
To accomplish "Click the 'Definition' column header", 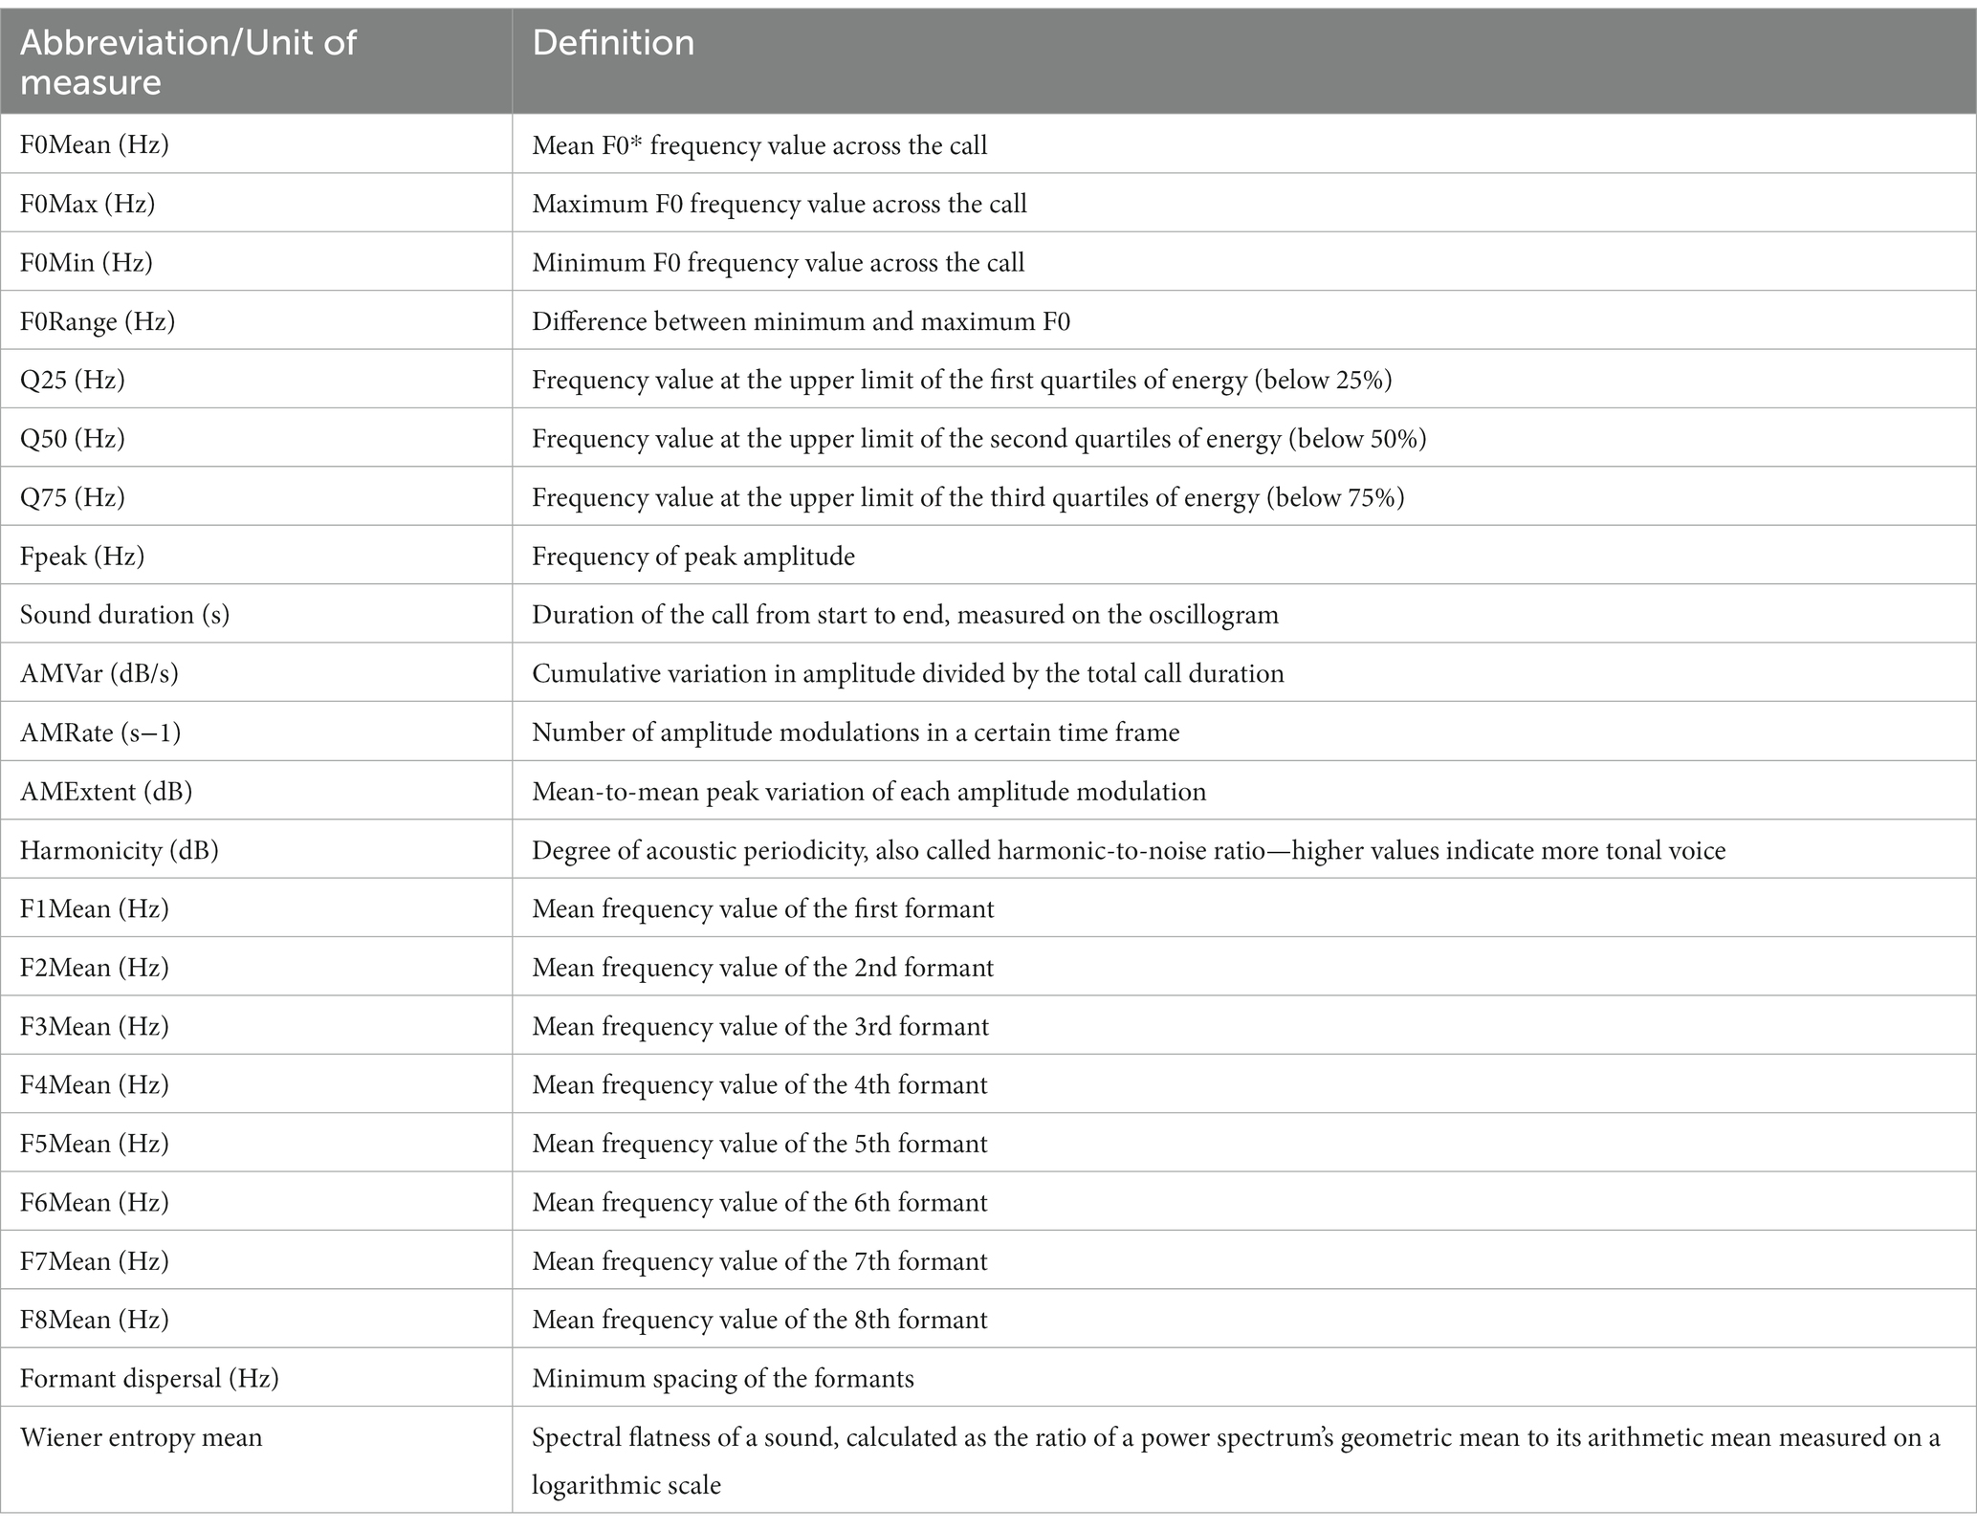I will [x=1243, y=62].
